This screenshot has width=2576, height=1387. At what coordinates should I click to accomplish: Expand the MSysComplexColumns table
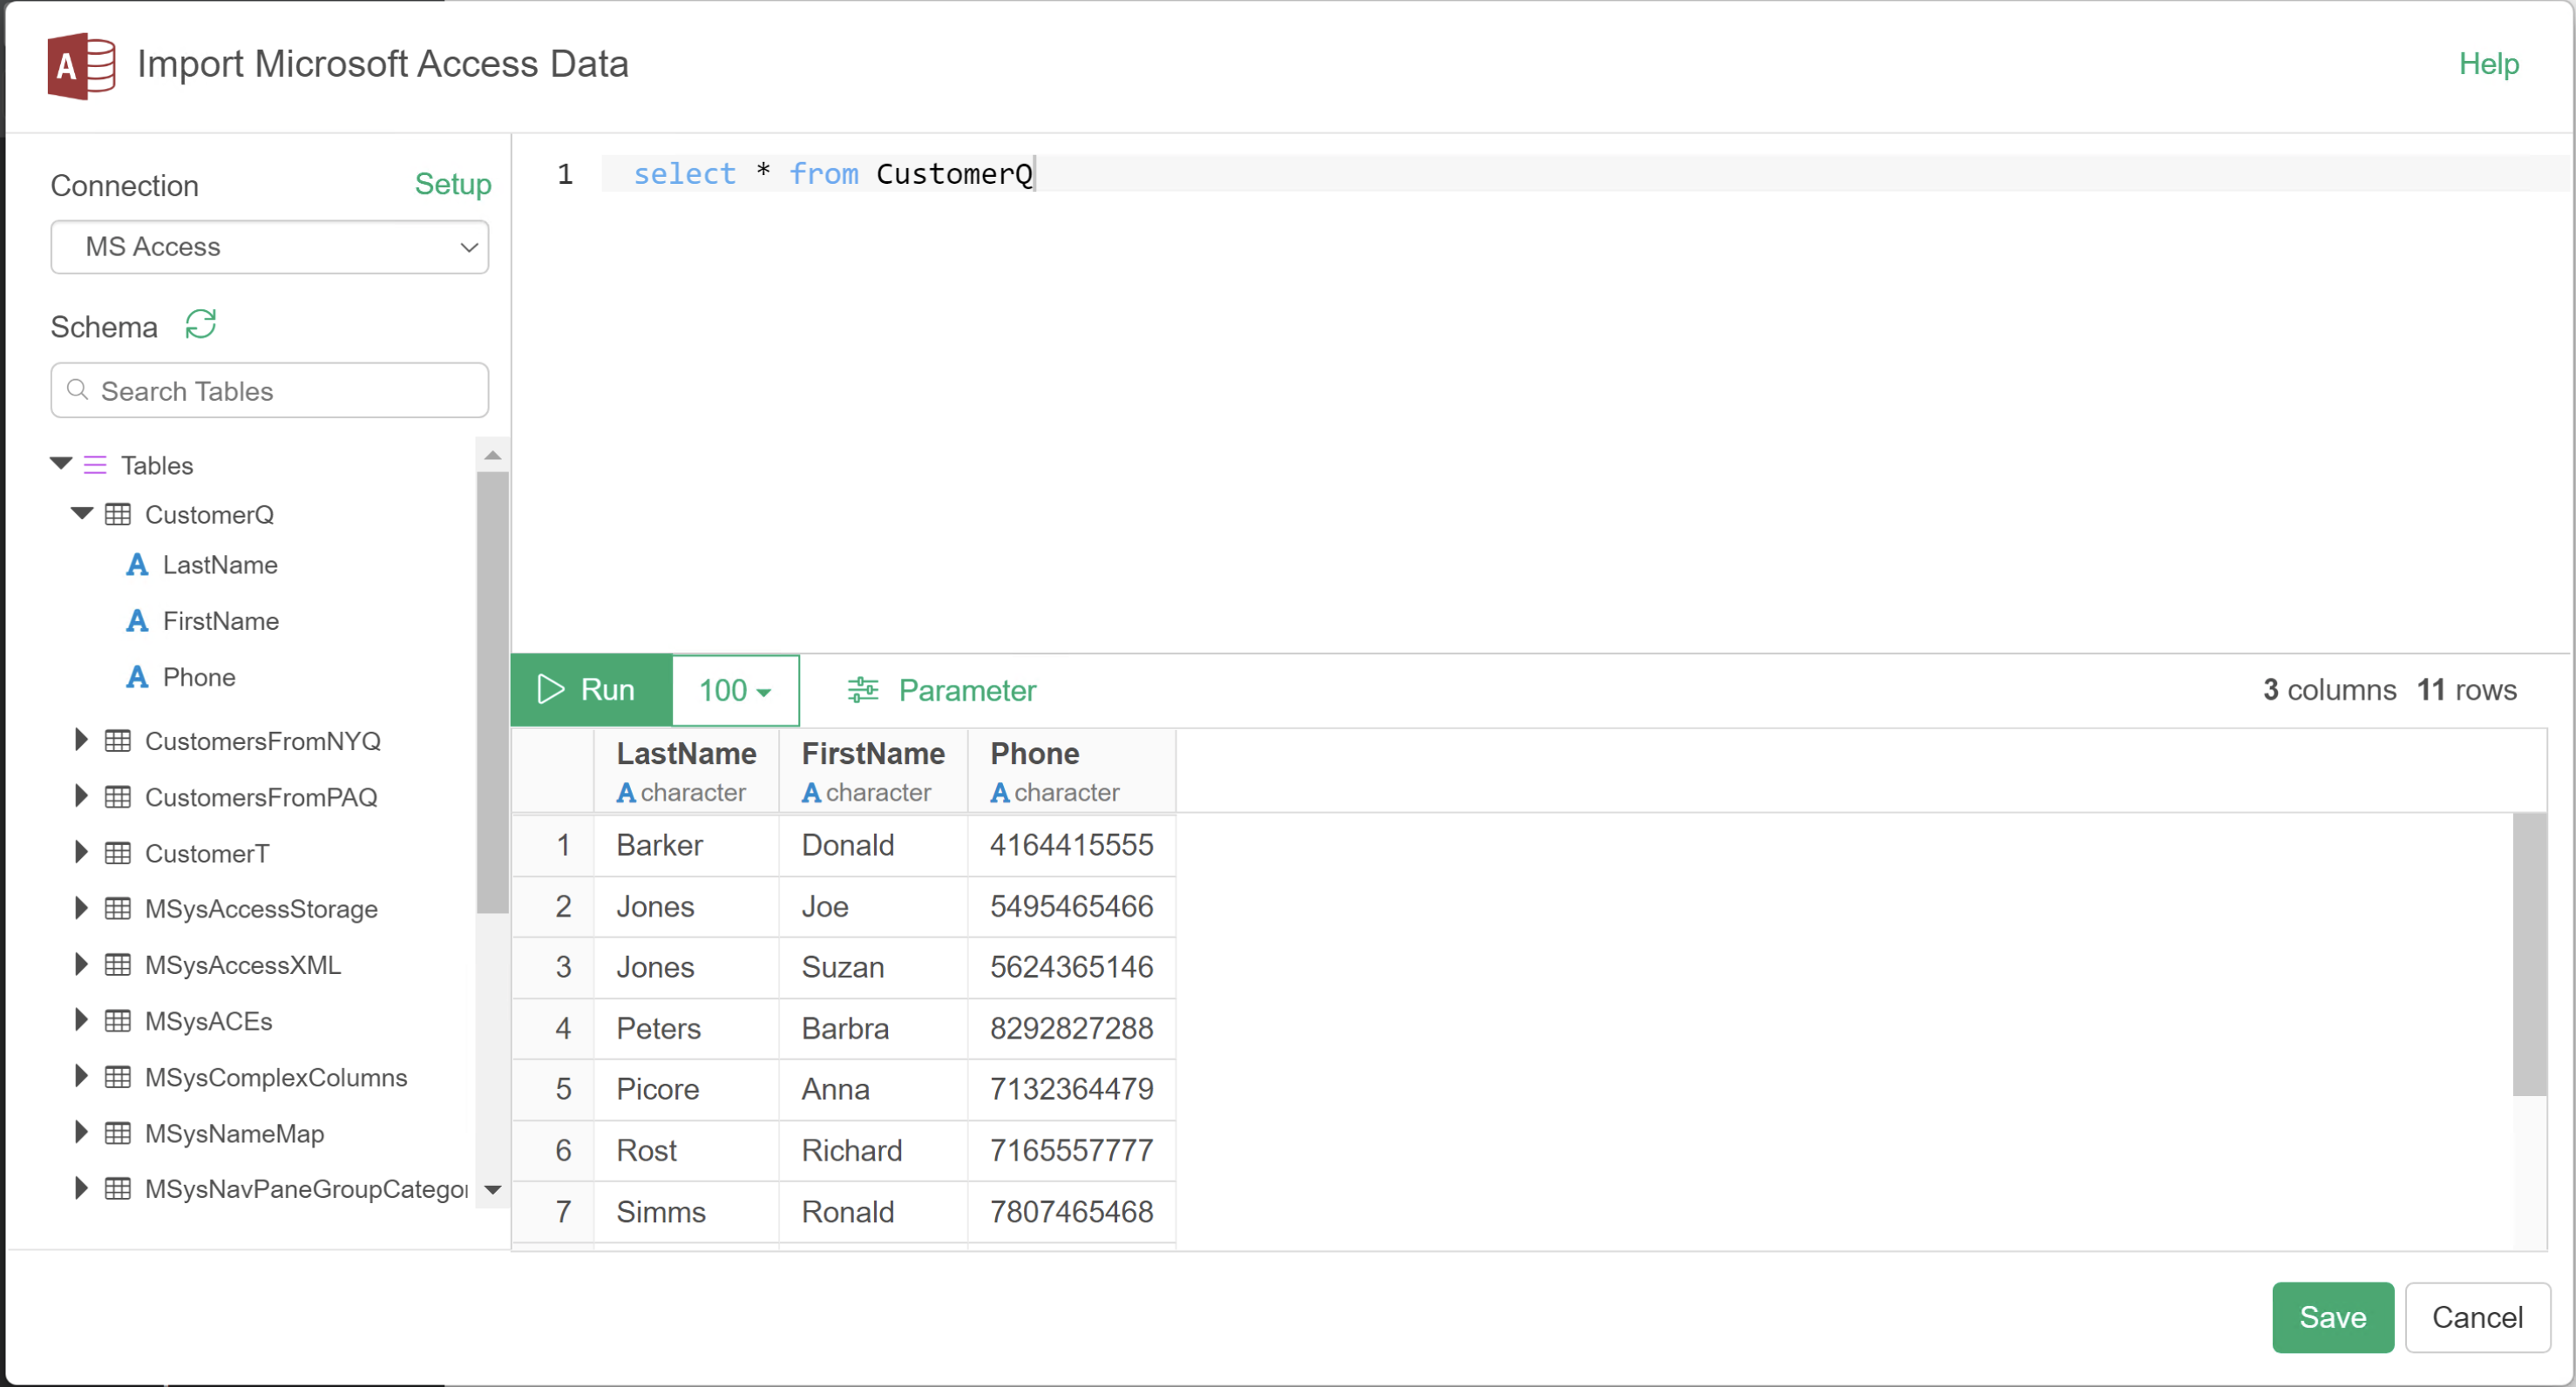(81, 1075)
